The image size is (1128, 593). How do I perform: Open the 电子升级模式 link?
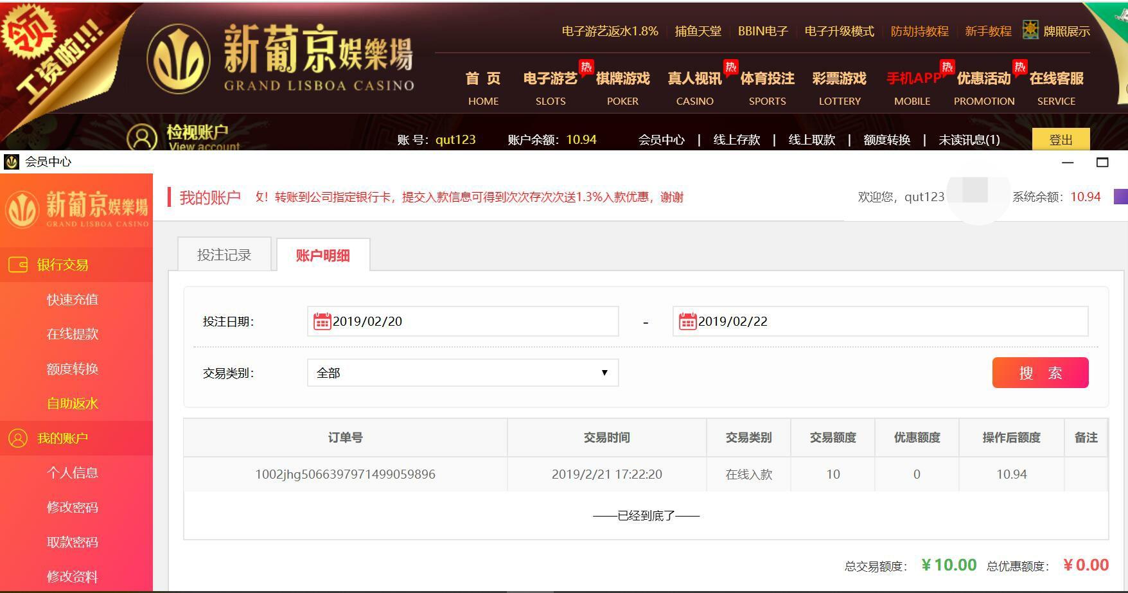pyautogui.click(x=839, y=31)
